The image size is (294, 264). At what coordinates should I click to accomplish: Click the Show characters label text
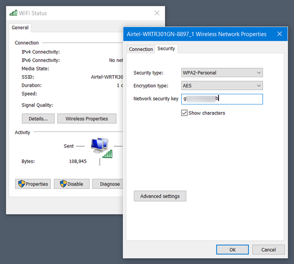click(207, 113)
